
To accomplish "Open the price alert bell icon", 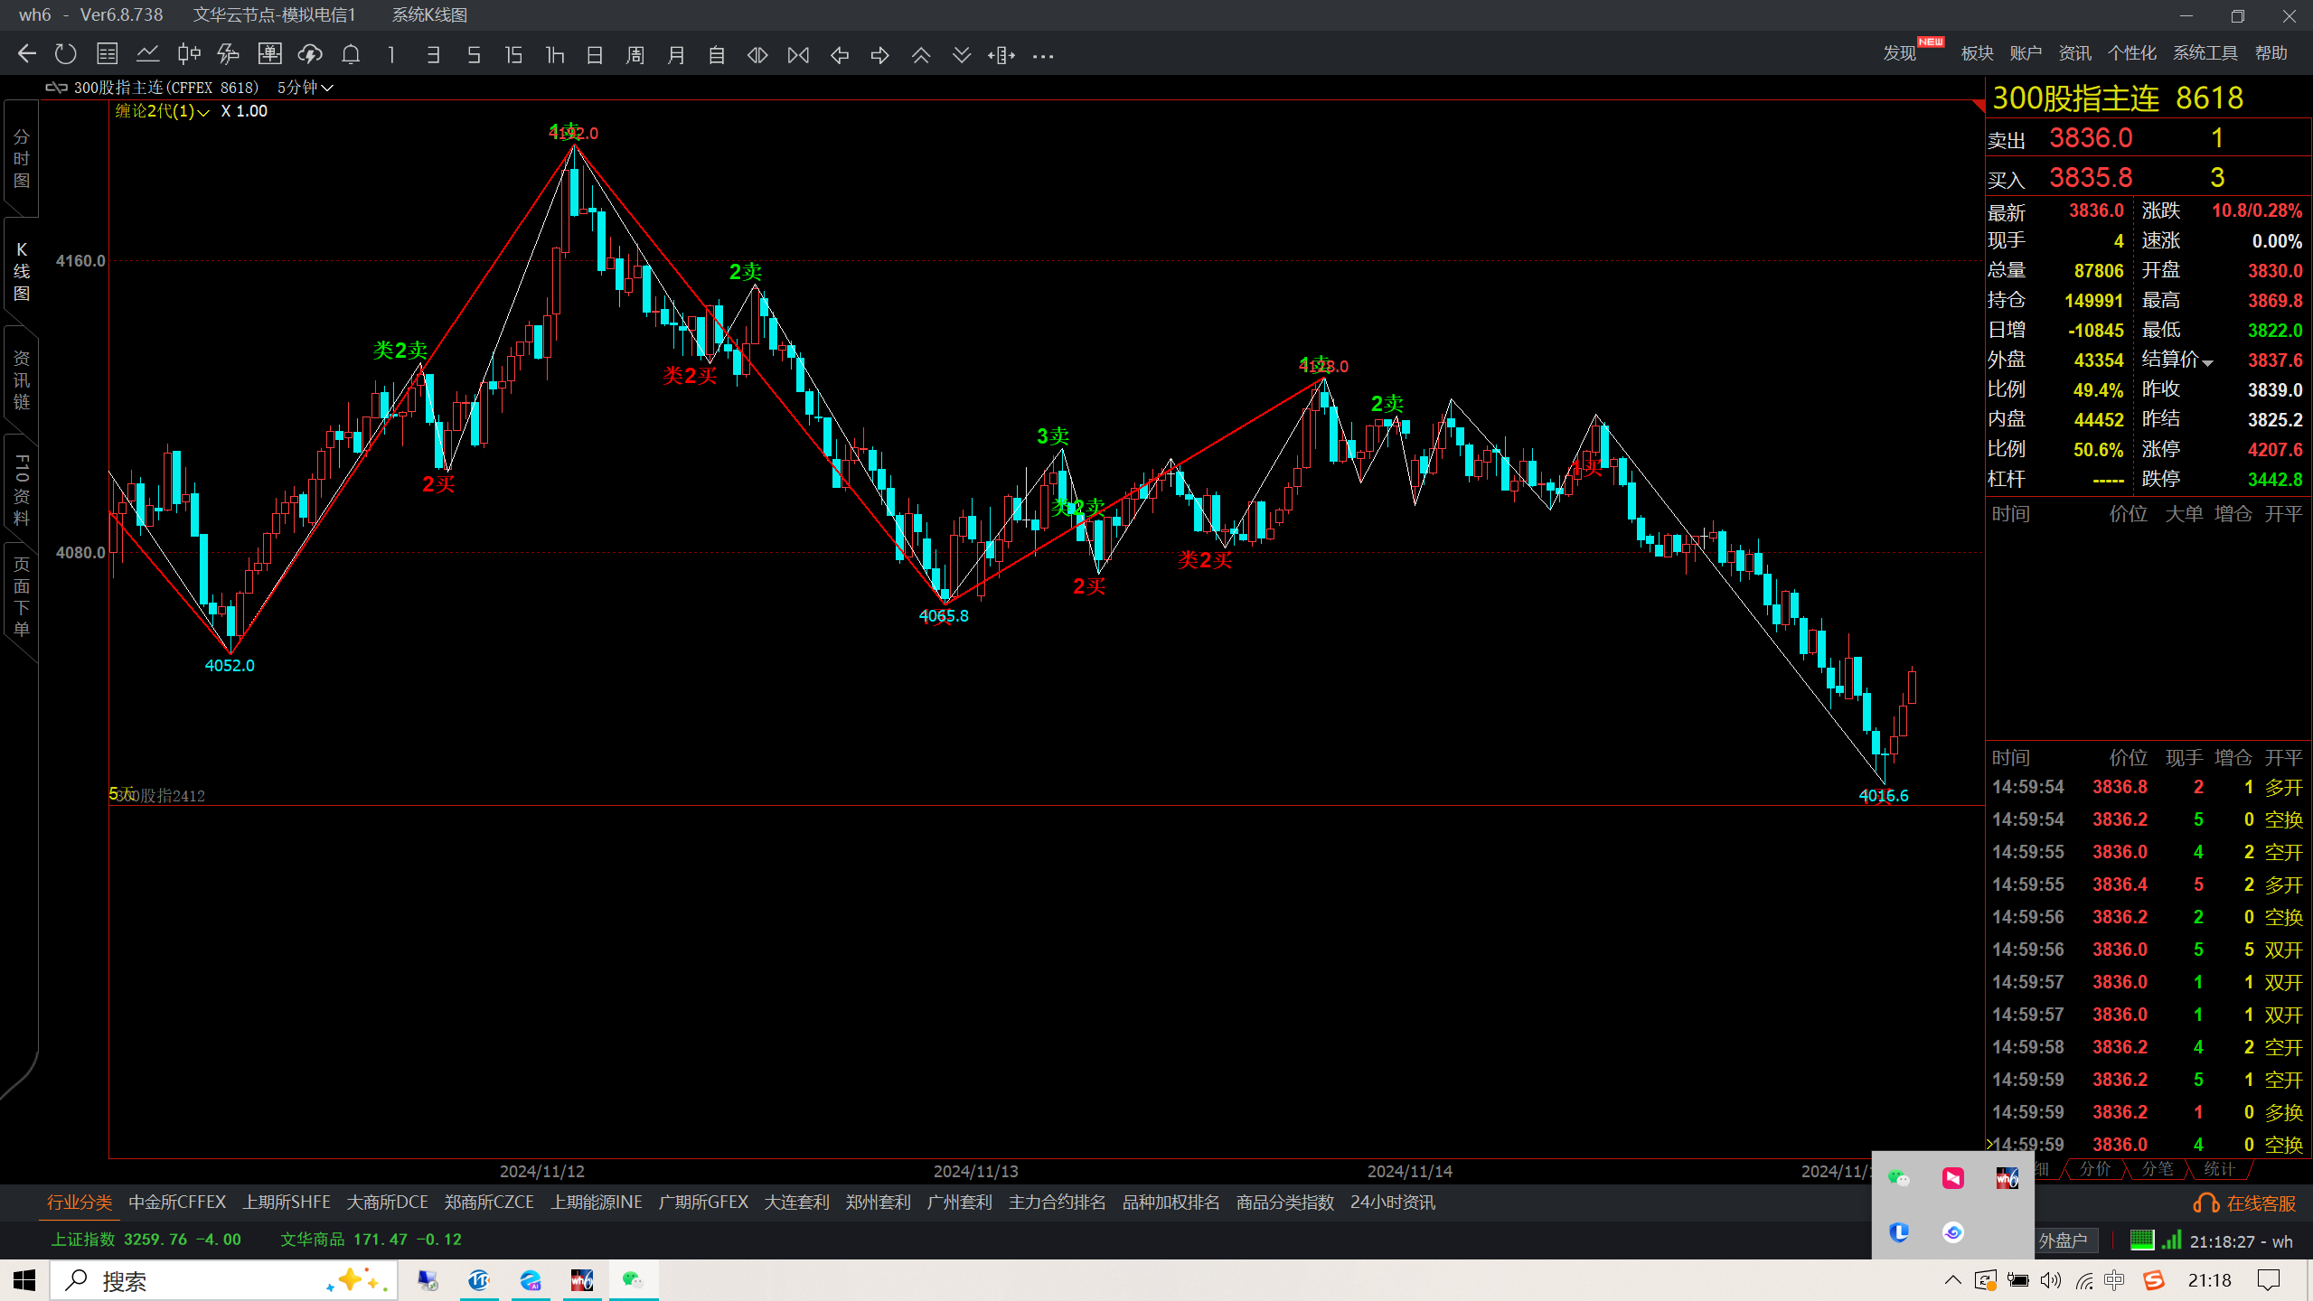I will point(351,54).
